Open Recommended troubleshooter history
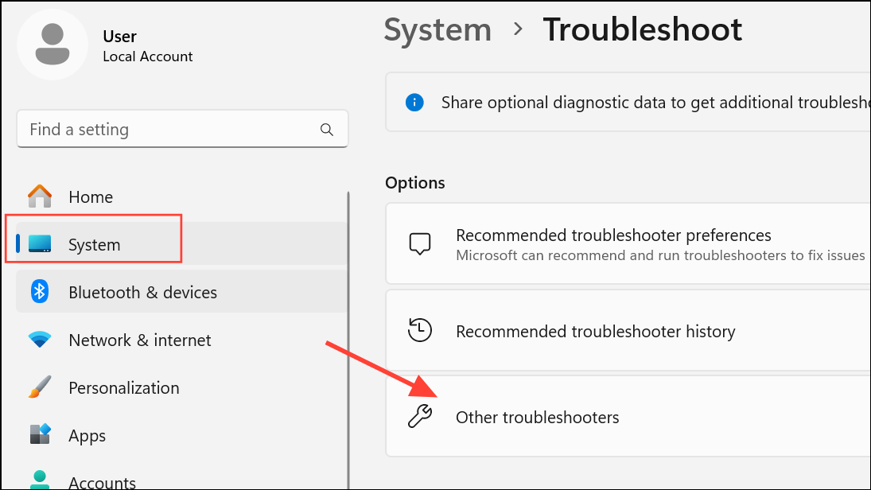Screen dimensions: 871x490 click(x=628, y=331)
